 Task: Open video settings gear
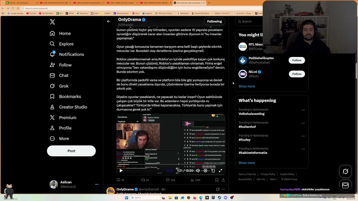[x=205, y=171]
